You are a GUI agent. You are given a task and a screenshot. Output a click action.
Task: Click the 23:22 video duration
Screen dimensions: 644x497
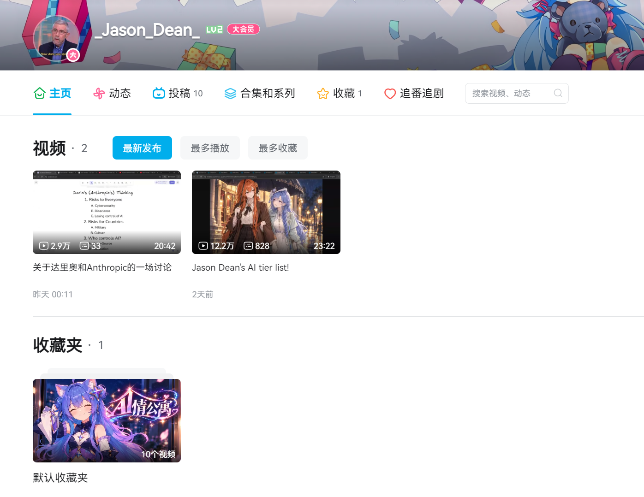[324, 246]
